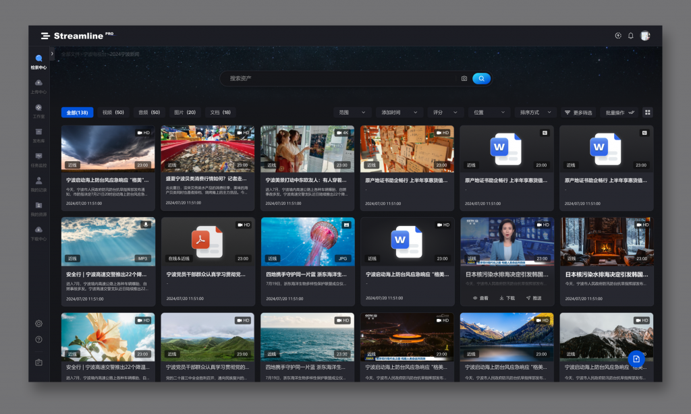This screenshot has width=691, height=414.
Task: Open the help question mark icon
Action: point(38,339)
